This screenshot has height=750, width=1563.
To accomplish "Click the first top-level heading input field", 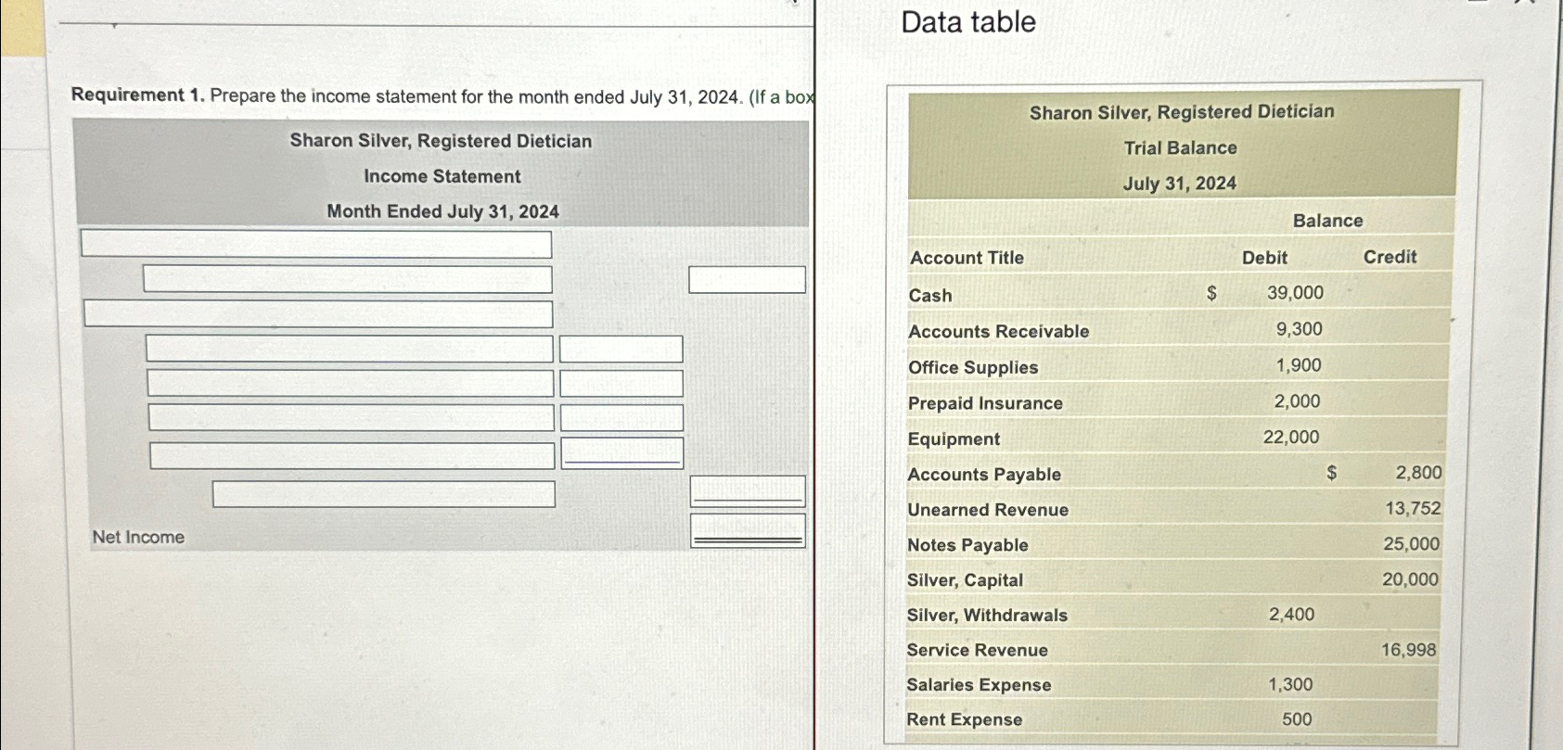I will point(316,244).
